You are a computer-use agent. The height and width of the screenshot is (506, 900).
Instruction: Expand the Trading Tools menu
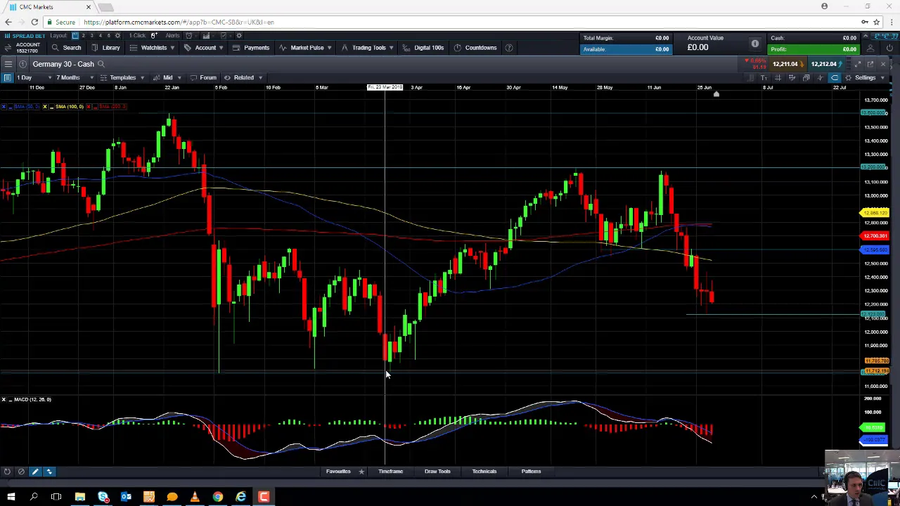click(x=367, y=48)
